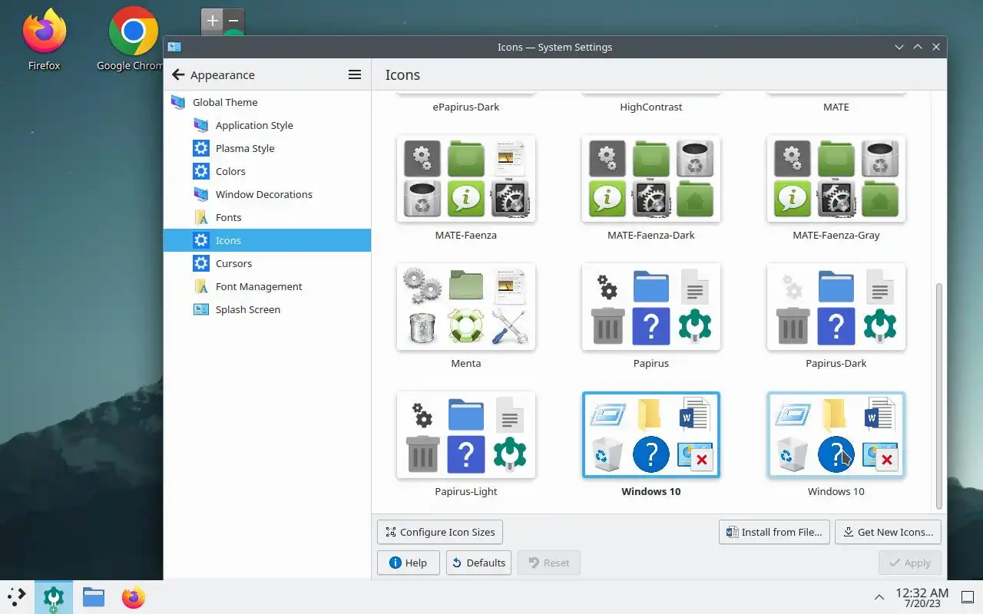The image size is (983, 614).
Task: Click the HighContrast theme label
Action: click(x=651, y=107)
